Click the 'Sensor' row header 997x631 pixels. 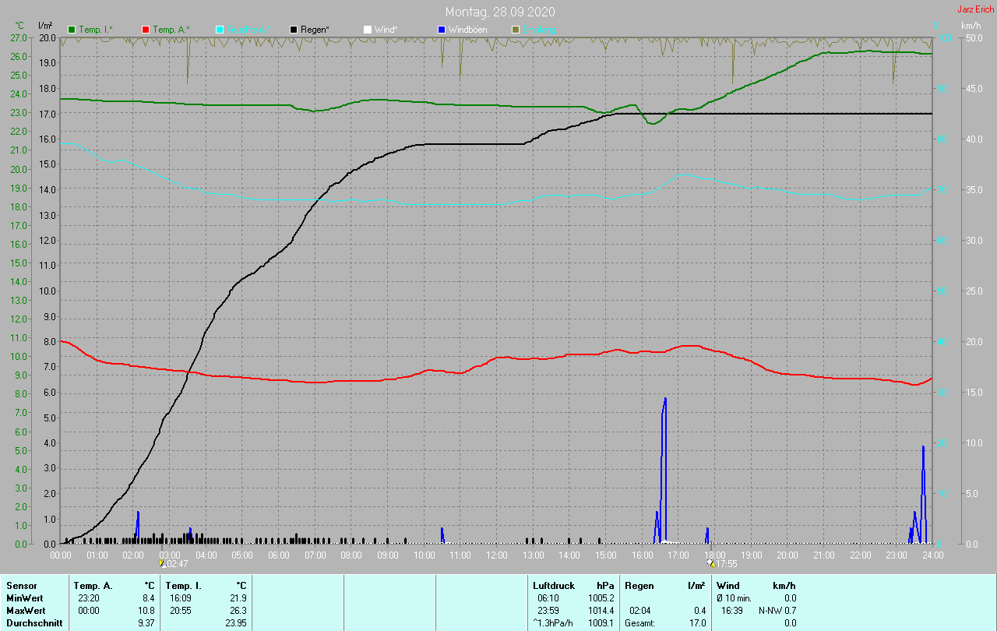click(21, 586)
